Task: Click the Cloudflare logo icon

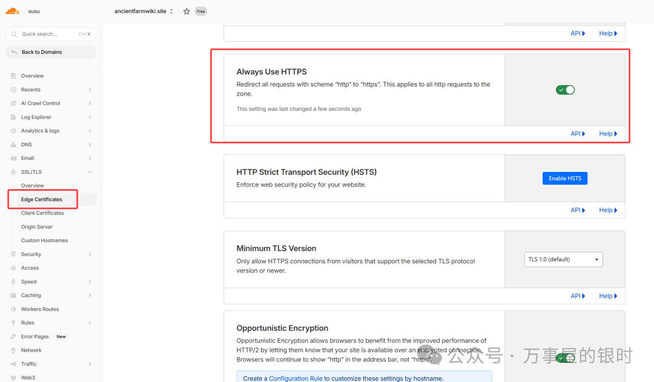Action: tap(13, 11)
